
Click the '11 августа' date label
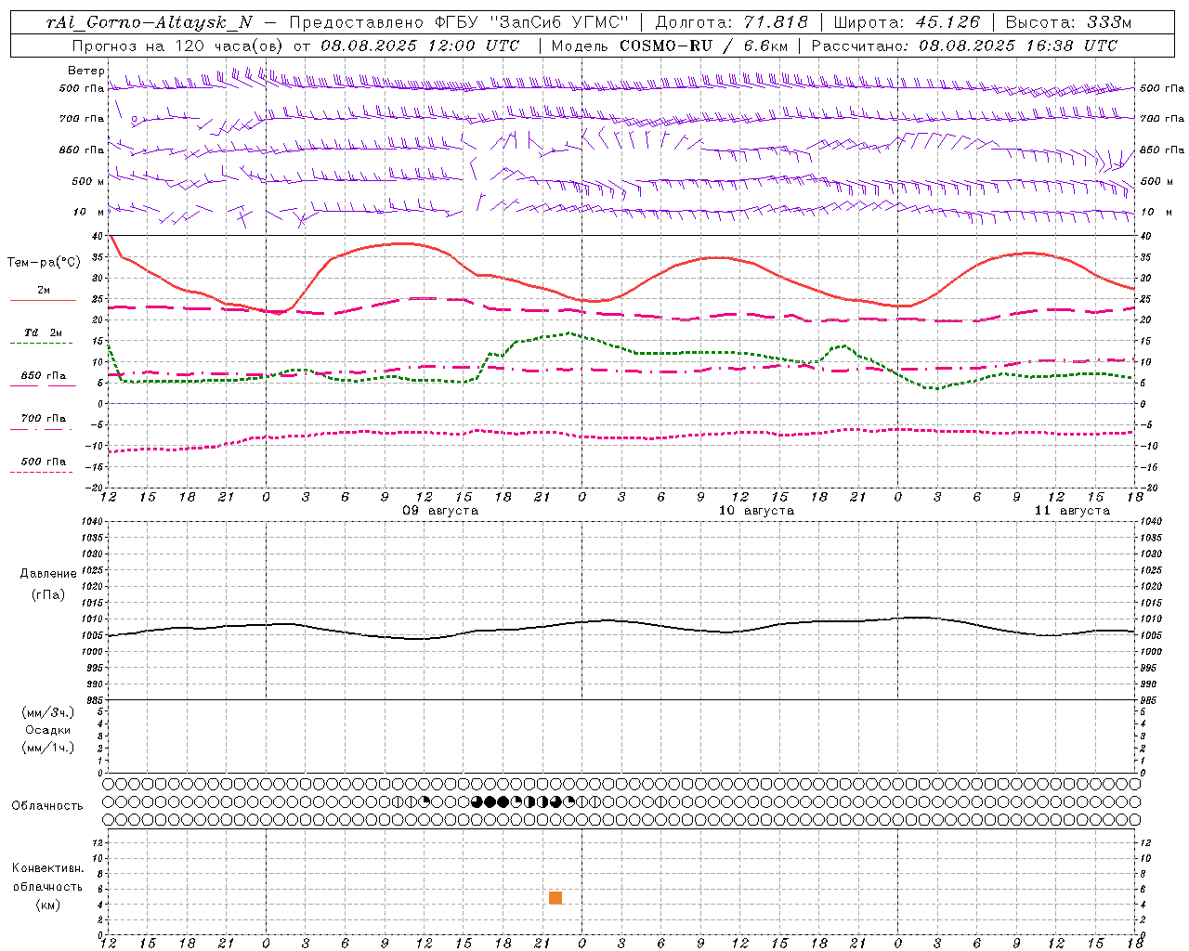coord(1072,511)
